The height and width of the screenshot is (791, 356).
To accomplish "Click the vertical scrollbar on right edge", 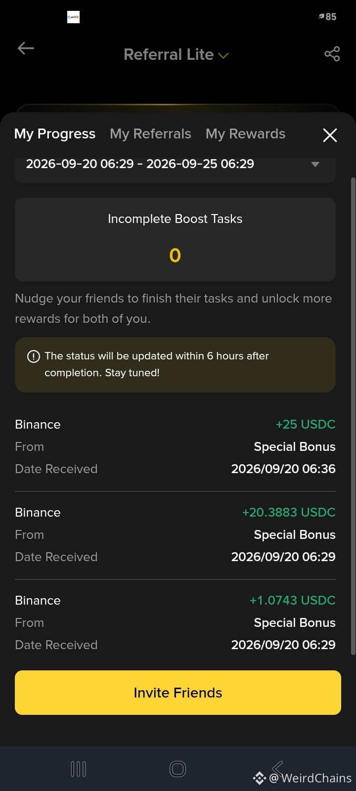I will 353,416.
